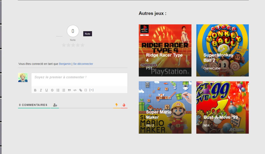Click the 'Note' label under the score

pos(73,40)
